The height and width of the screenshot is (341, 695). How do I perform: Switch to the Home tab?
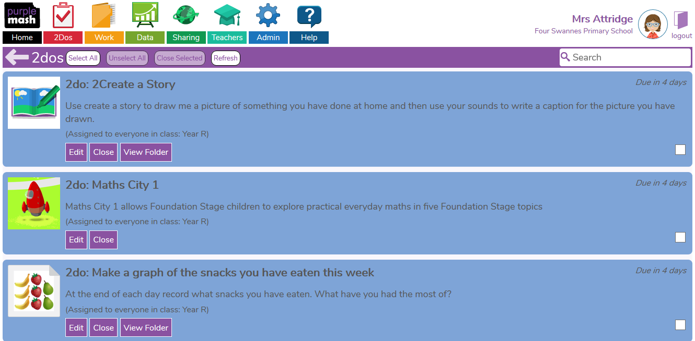22,38
